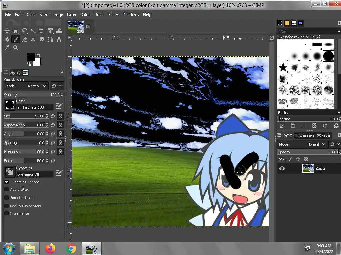Select the Fuzzy Select wand tool

(x=33, y=31)
